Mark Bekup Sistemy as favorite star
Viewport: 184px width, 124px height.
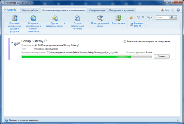[x=45, y=41]
